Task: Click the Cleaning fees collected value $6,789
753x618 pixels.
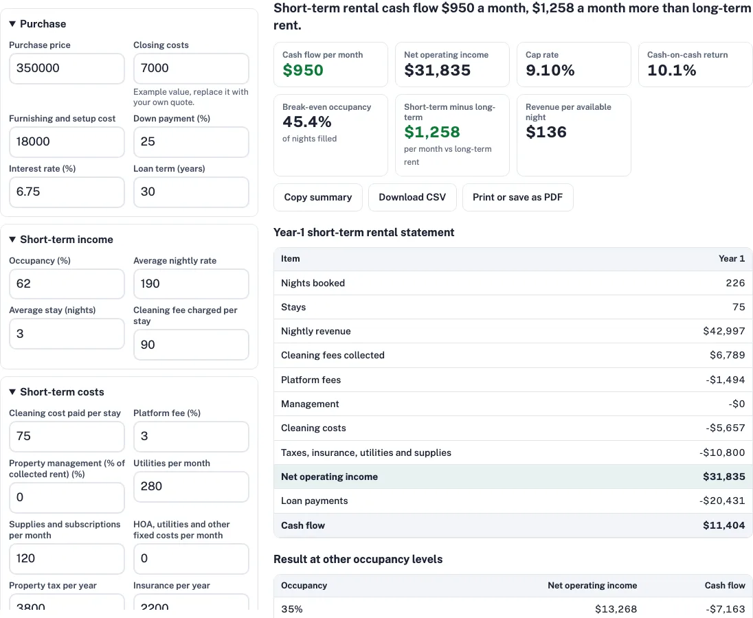Action: tap(727, 355)
